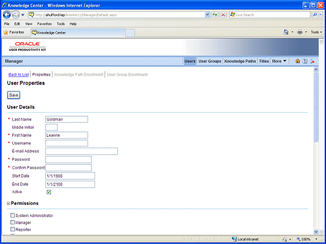Click the Last Name field

click(67, 119)
